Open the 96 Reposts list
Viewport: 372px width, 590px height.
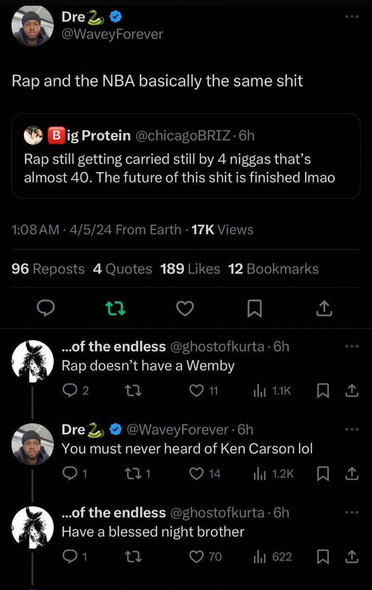pyautogui.click(x=48, y=269)
